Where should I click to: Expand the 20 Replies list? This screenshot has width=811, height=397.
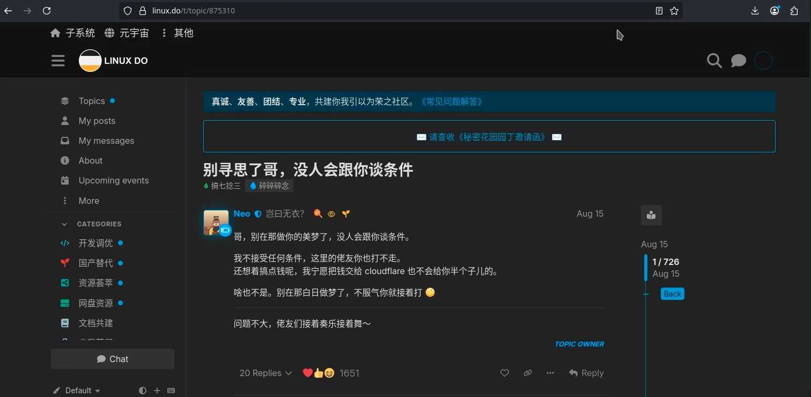pyautogui.click(x=266, y=373)
